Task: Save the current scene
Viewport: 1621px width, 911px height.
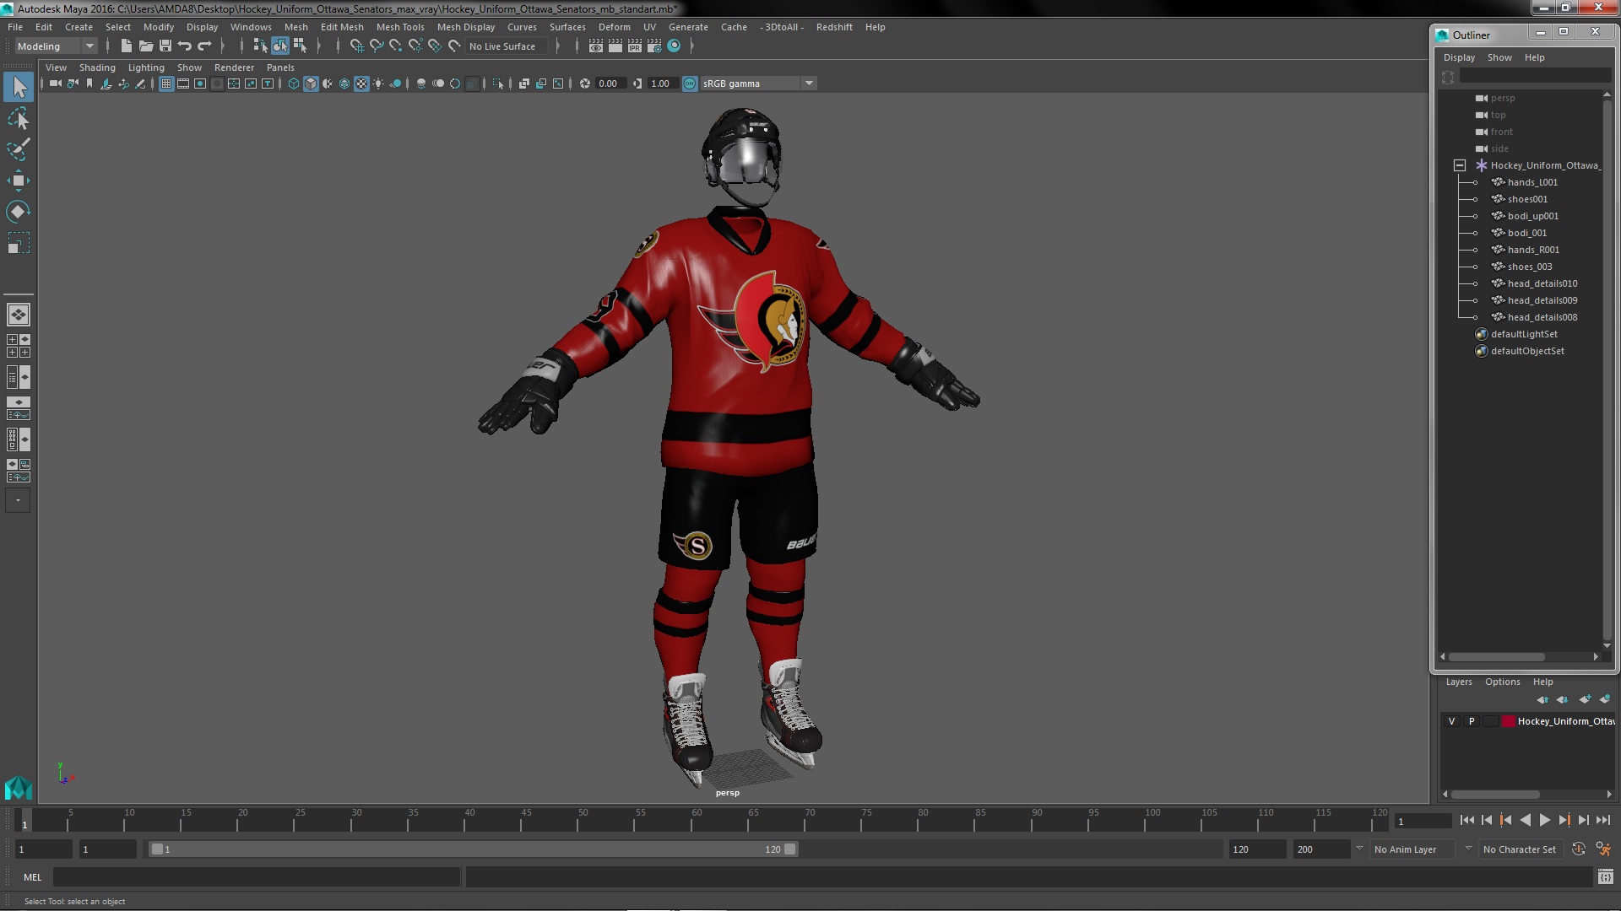Action: coord(165,46)
